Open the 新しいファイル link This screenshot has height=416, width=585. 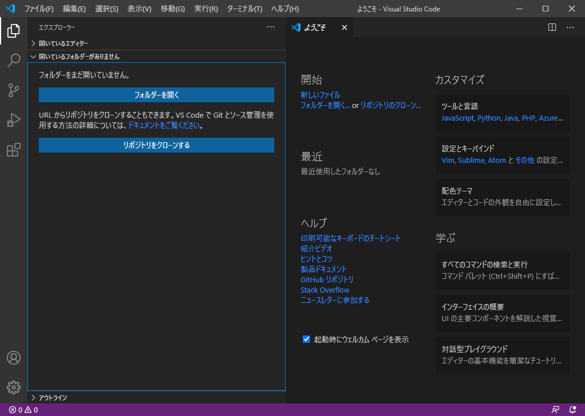pyautogui.click(x=320, y=95)
